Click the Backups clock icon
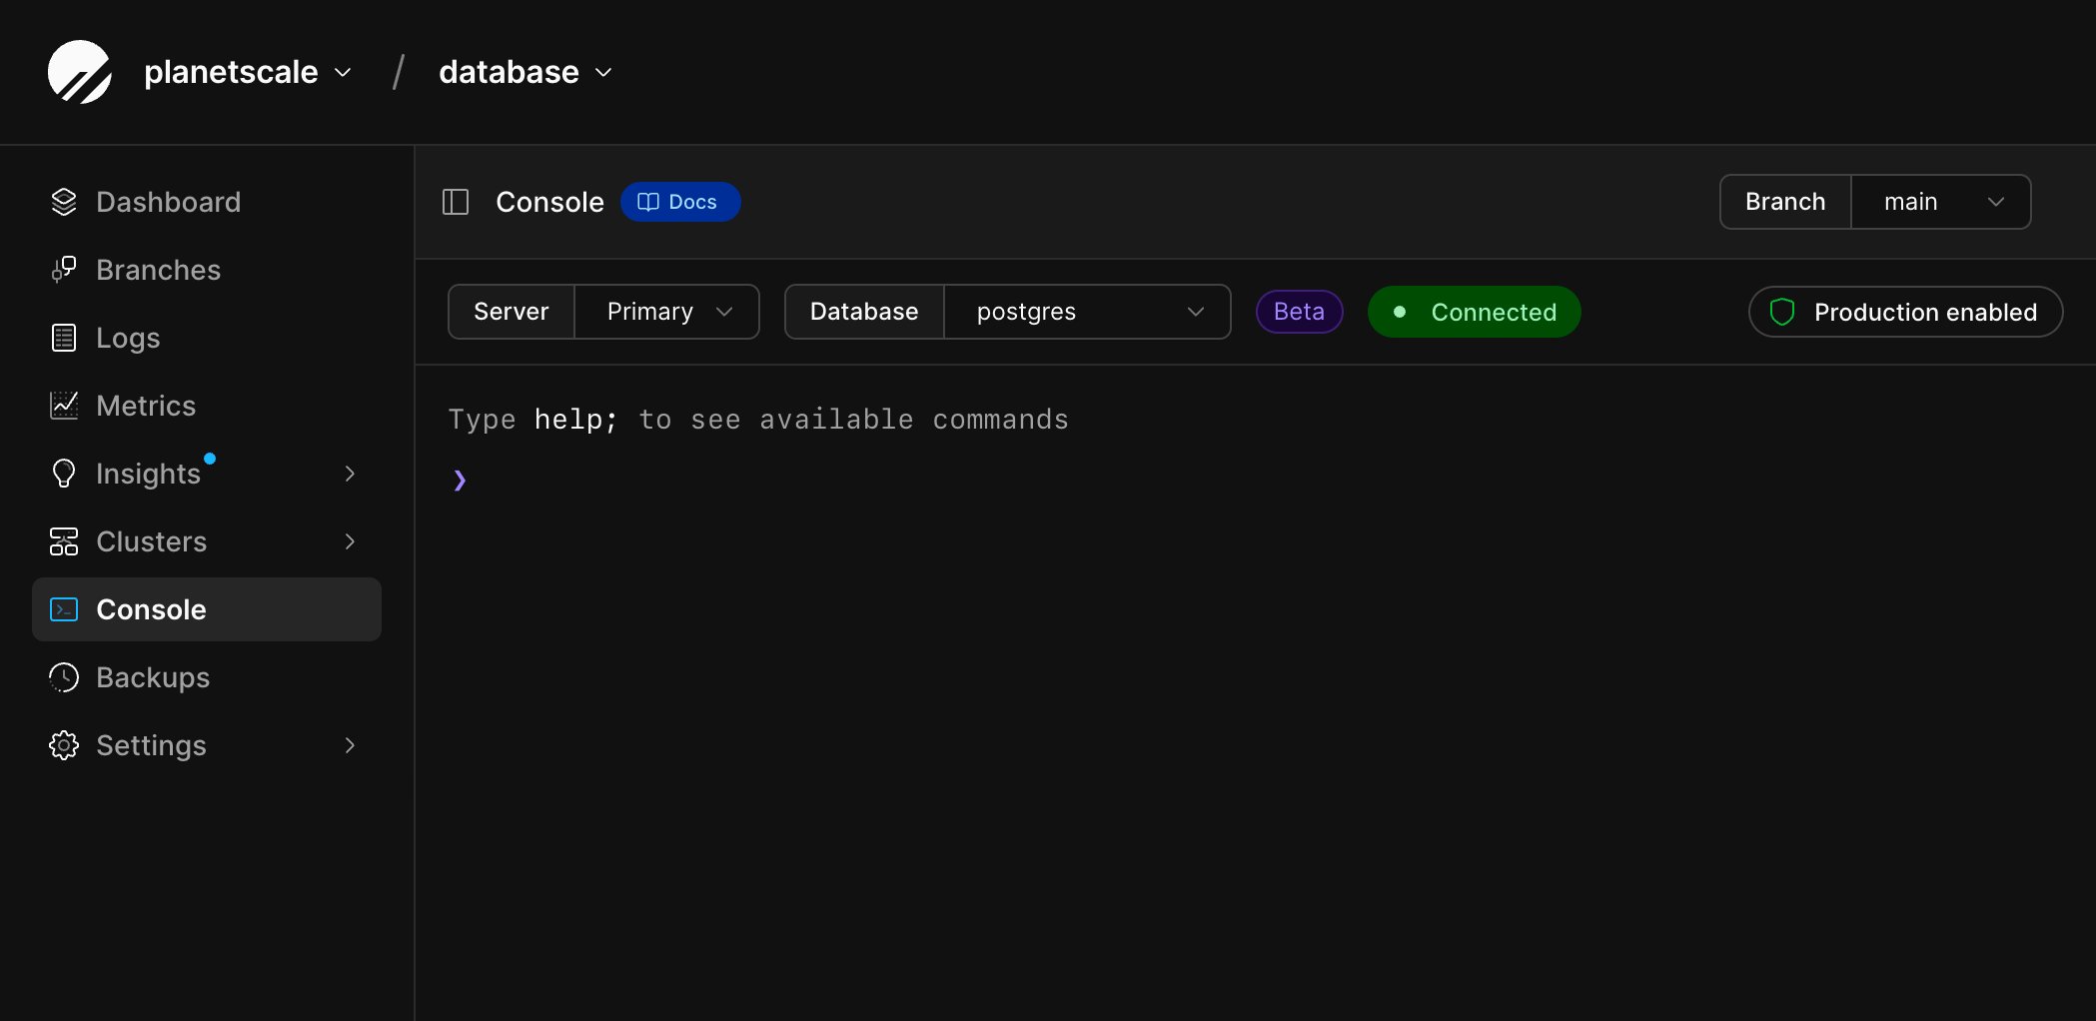Viewport: 2096px width, 1021px height. 64,677
